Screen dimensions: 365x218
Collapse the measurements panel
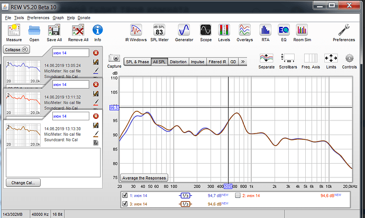(x=16, y=49)
